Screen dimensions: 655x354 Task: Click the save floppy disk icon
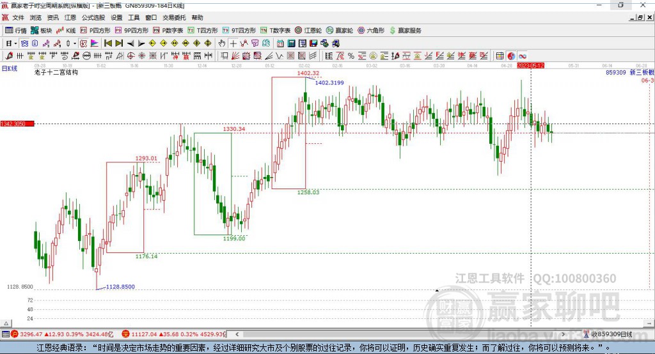[x=313, y=43]
